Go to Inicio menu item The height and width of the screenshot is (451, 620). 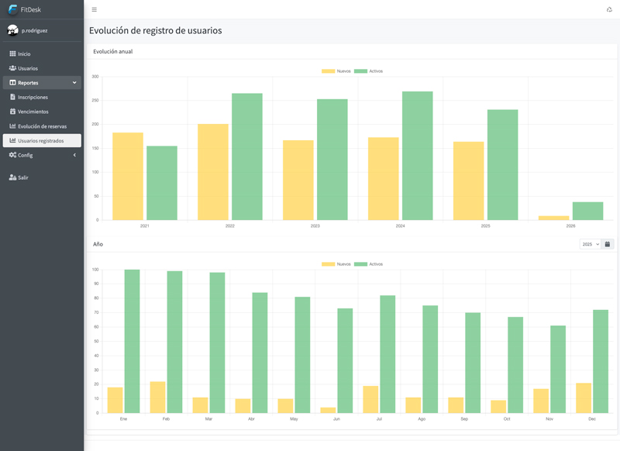coord(42,53)
